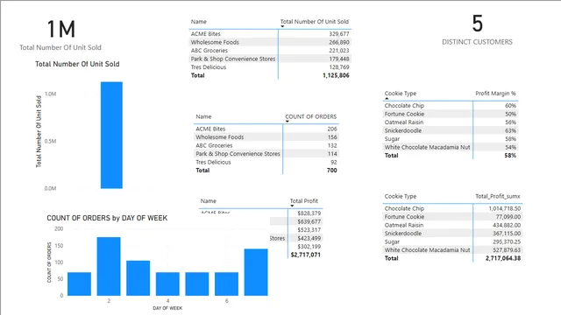Sort by Total Profit column header
Viewport: 561px width, 315px height.
point(304,200)
